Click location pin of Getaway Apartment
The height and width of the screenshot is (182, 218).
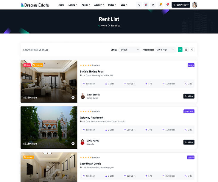(x=81, y=121)
